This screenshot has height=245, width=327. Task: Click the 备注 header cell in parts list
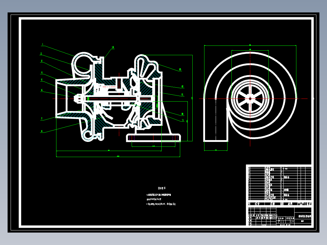tap(308, 204)
